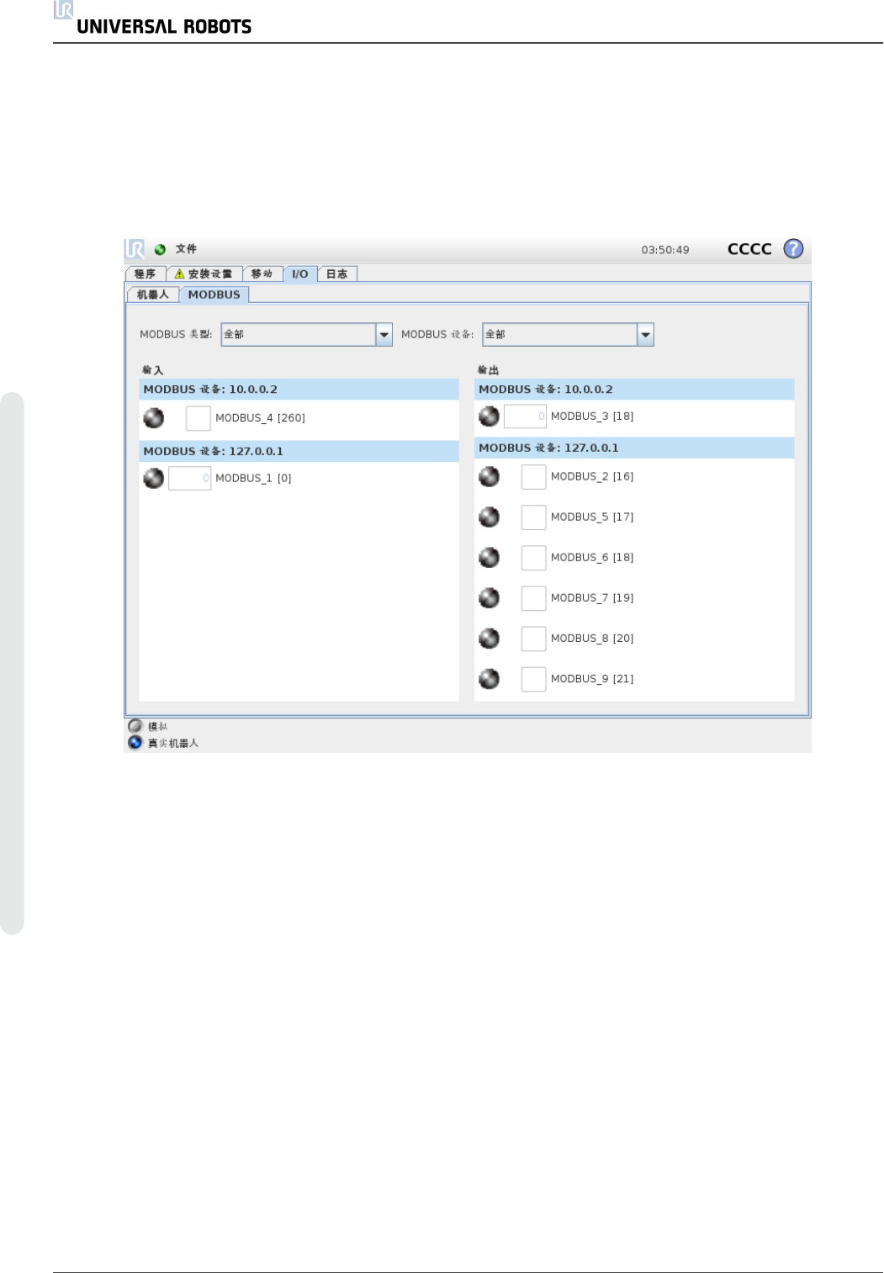The image size is (884, 1273).
Task: Switch to the 日志 tab
Action: pos(337,274)
